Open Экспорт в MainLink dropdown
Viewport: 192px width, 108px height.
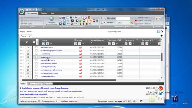144,21
